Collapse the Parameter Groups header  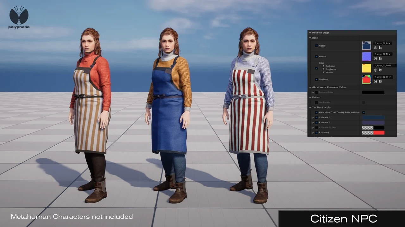310,33
